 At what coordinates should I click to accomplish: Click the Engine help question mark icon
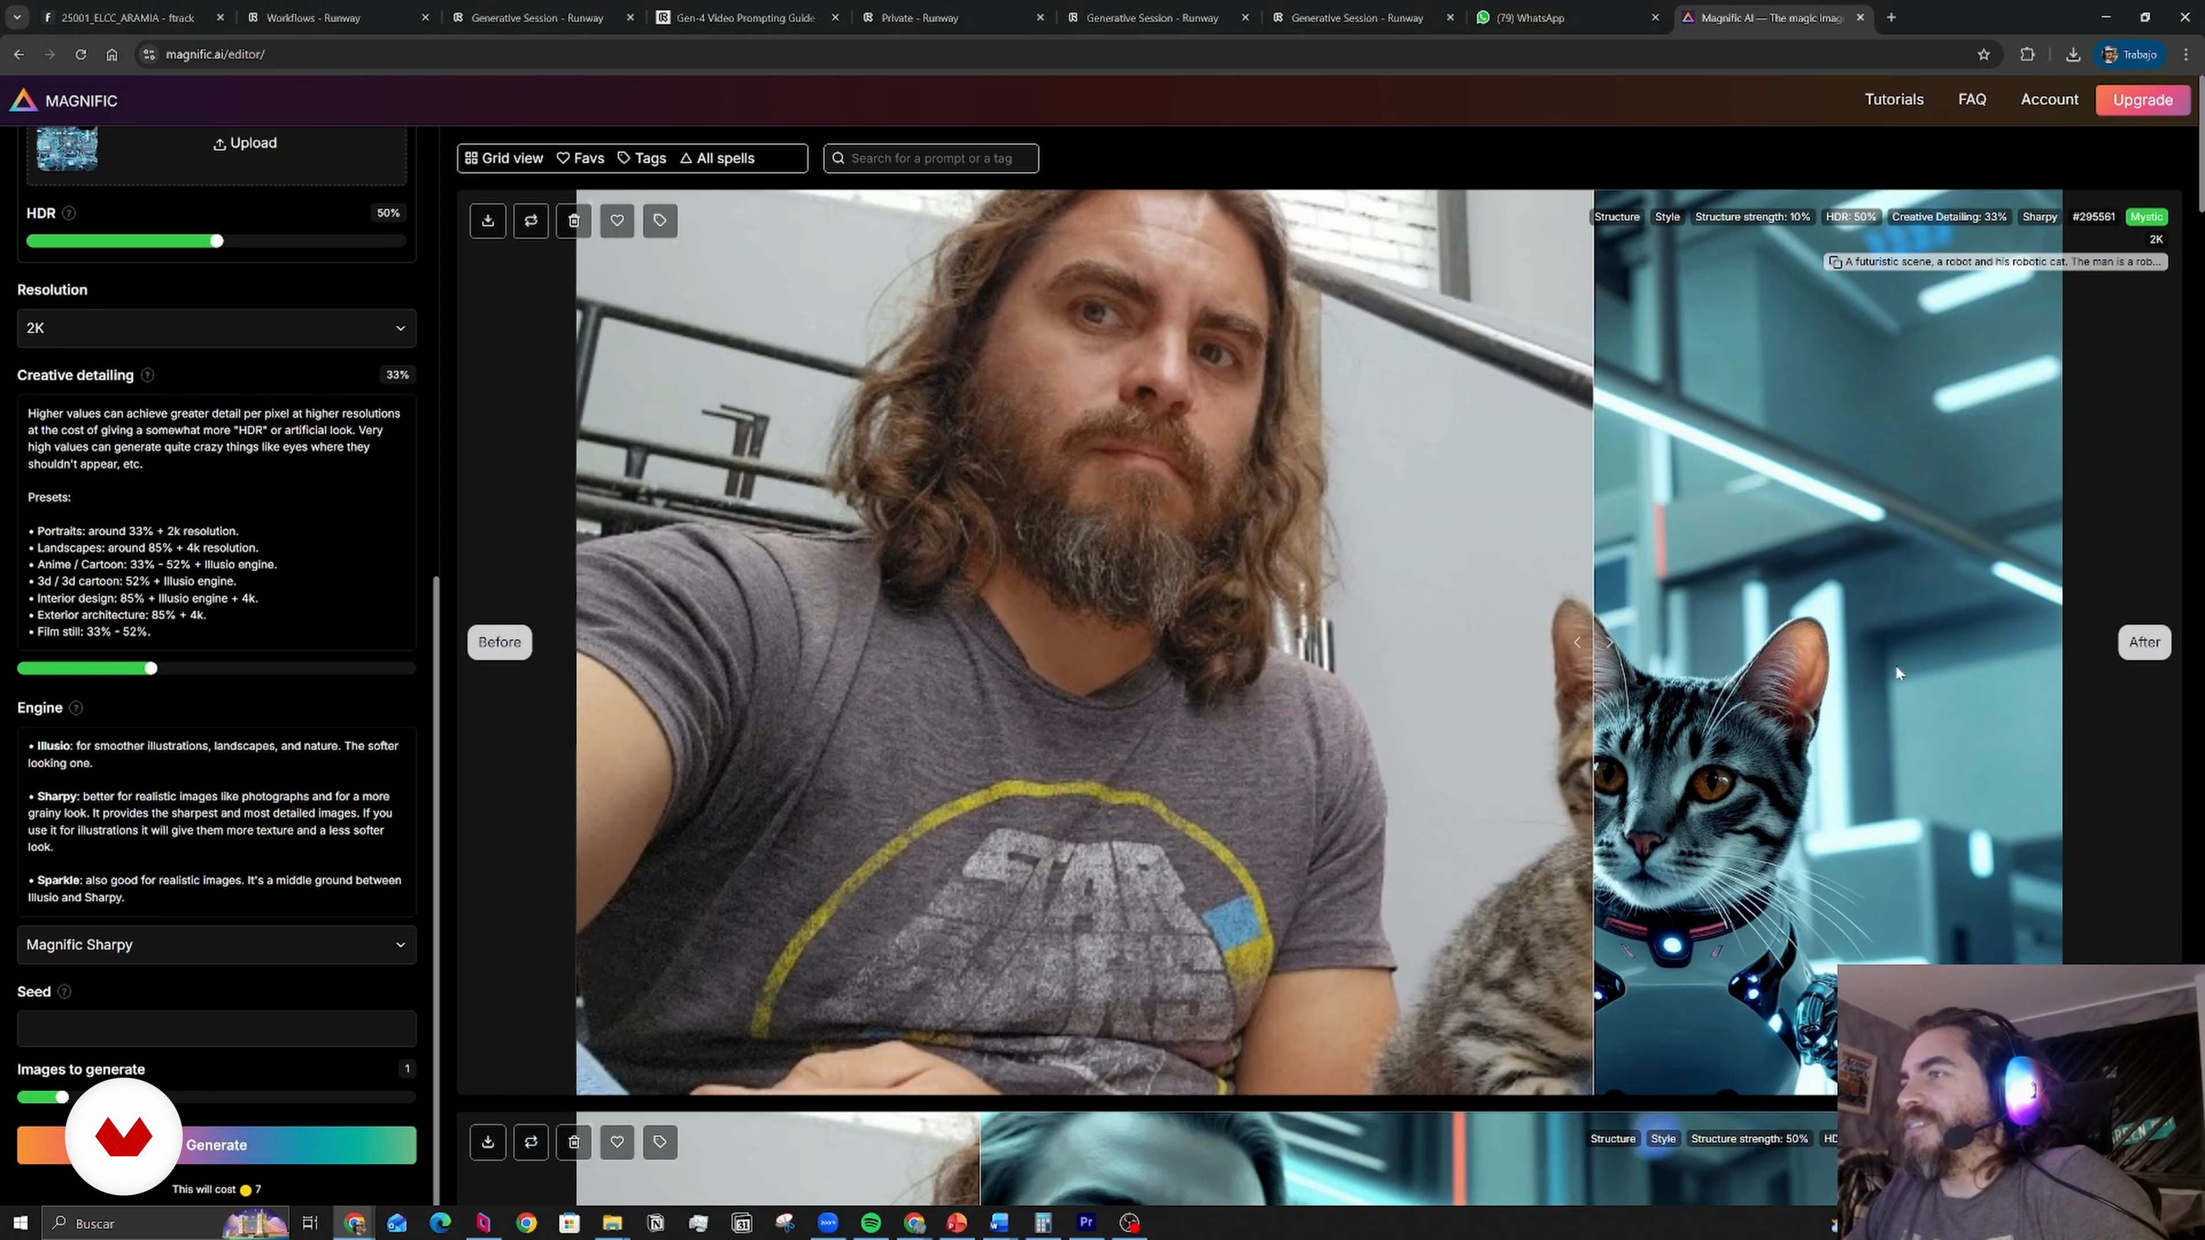(76, 708)
